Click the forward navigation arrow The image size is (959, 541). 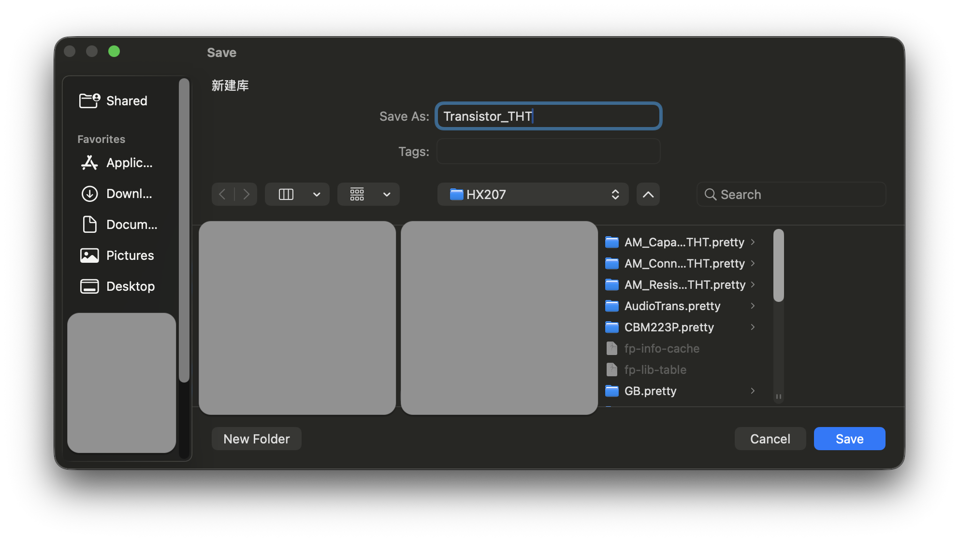click(x=247, y=194)
